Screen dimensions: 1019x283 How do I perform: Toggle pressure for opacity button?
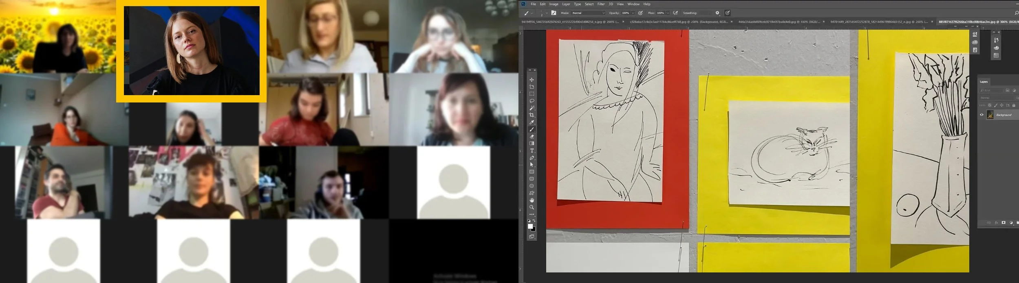(640, 13)
